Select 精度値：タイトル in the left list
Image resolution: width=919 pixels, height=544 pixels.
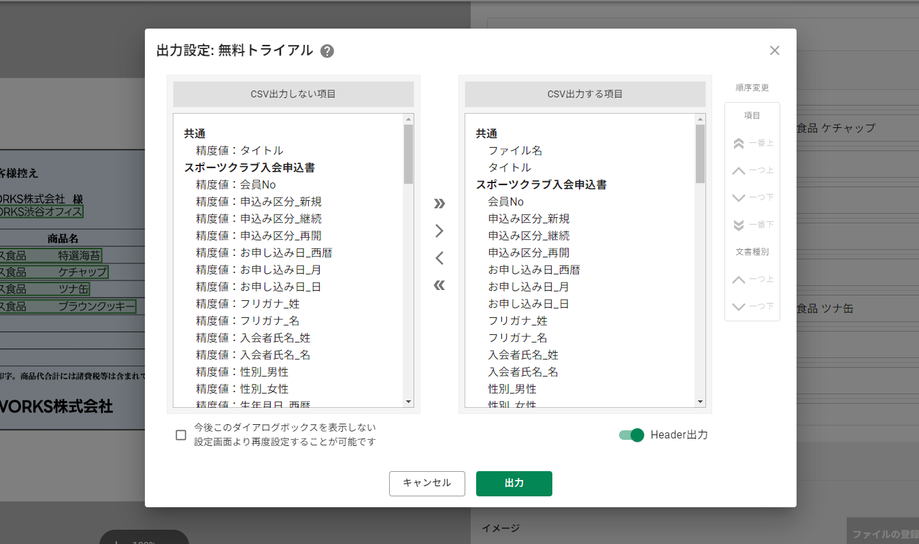pos(239,150)
